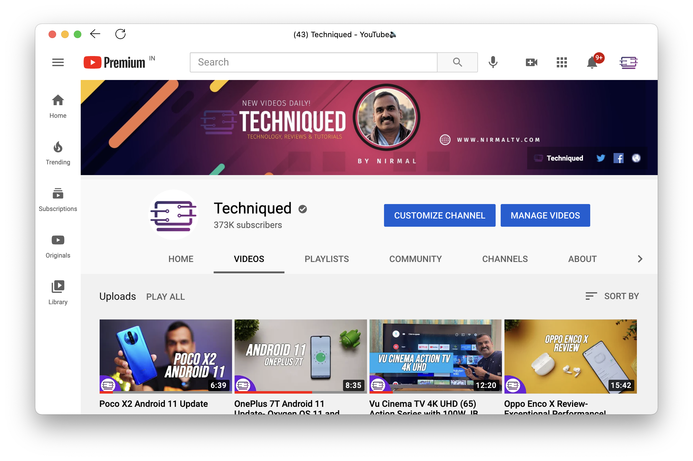Screen dimensions: 693x461
Task: Click Play All for uploads
Action: click(x=166, y=297)
